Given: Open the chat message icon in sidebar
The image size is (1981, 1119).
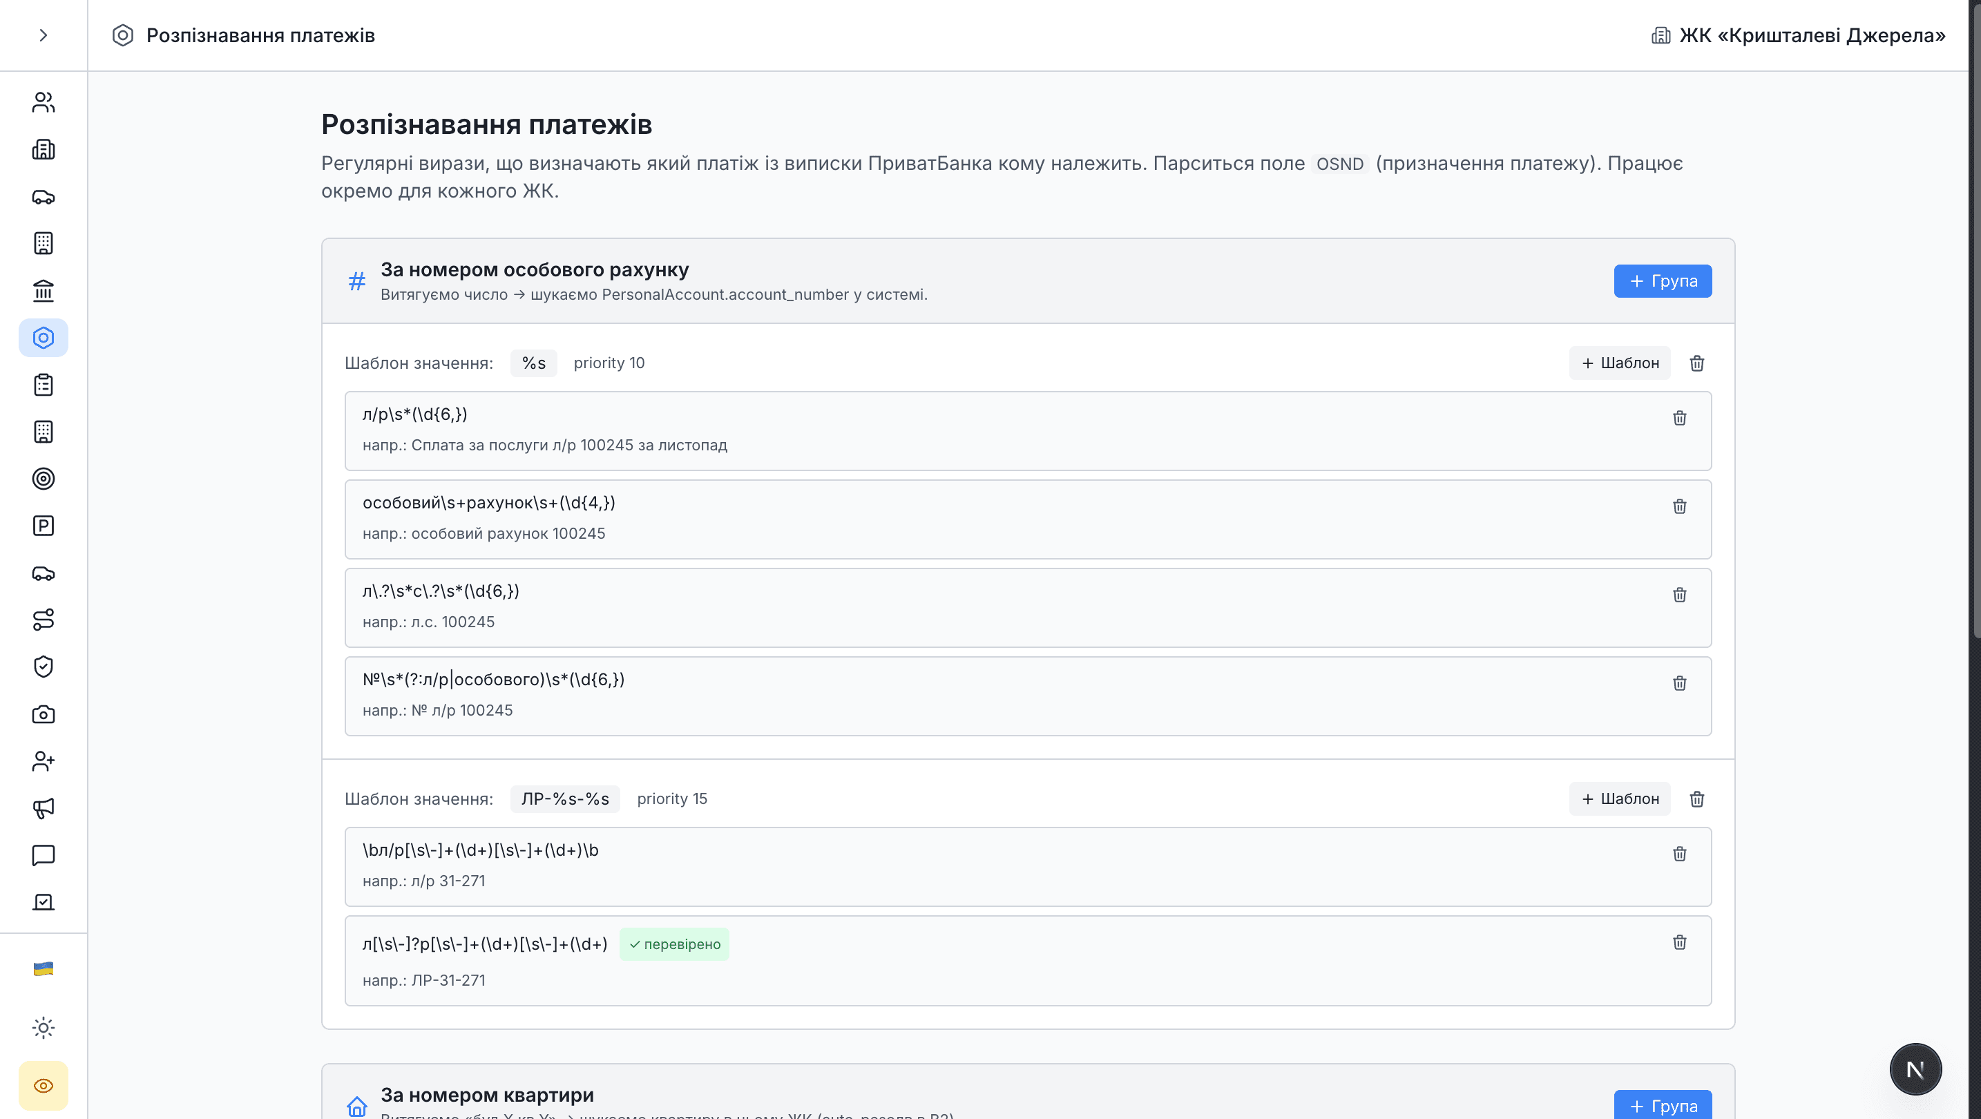Looking at the screenshot, I should pyautogui.click(x=43, y=855).
